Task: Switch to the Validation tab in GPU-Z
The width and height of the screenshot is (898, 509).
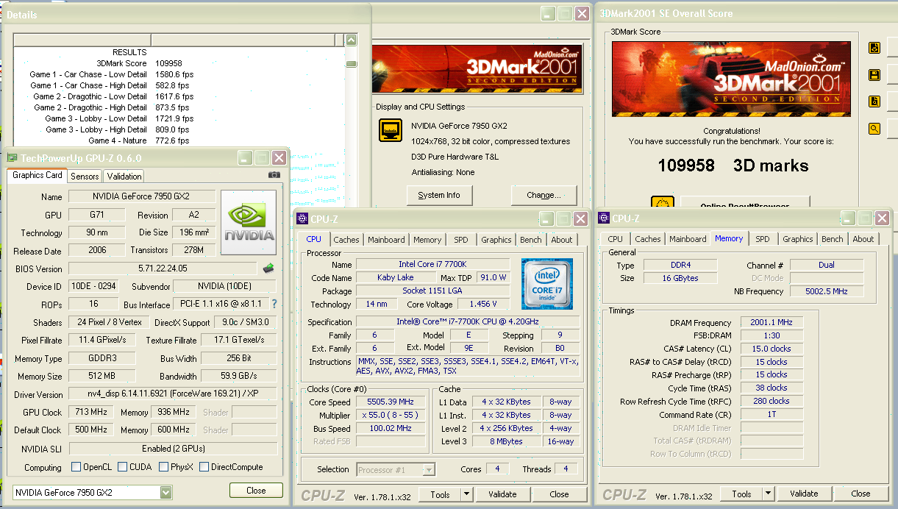Action: tap(124, 177)
